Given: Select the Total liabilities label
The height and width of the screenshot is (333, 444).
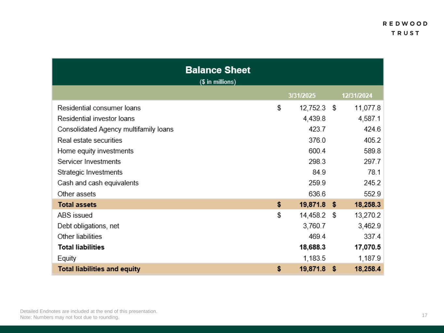Looking at the screenshot, I should click(x=81, y=247).
